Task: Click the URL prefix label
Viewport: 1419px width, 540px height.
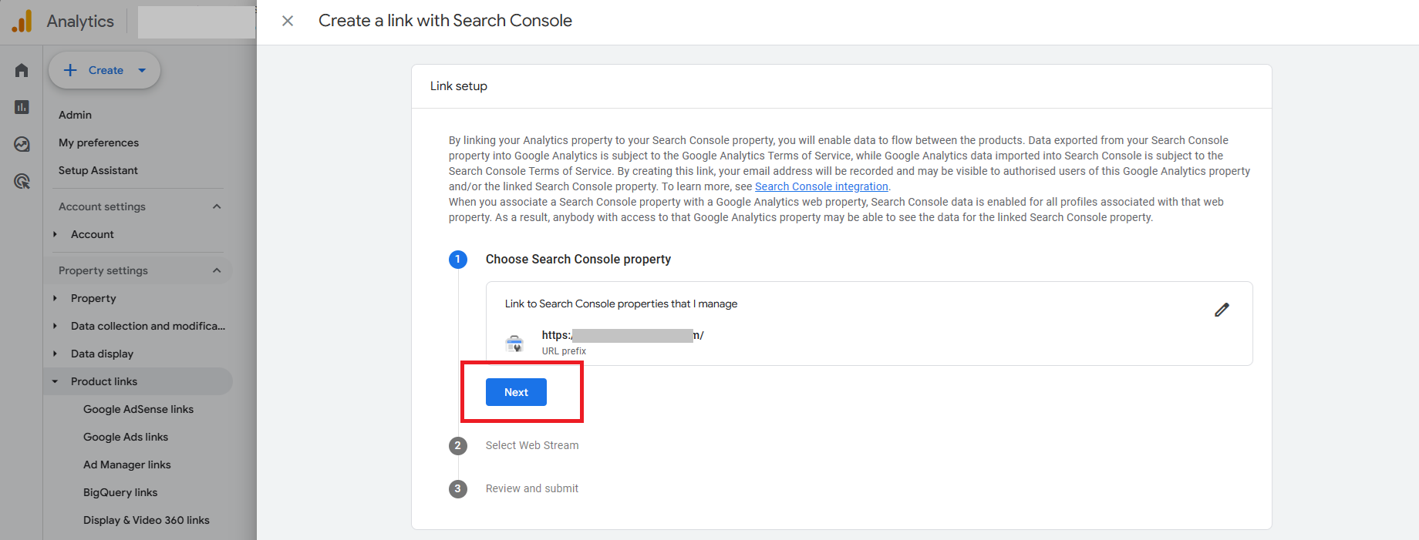Action: click(564, 351)
